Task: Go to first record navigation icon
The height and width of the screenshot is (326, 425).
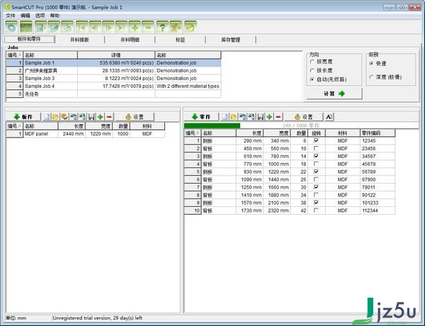Action: click(82, 27)
